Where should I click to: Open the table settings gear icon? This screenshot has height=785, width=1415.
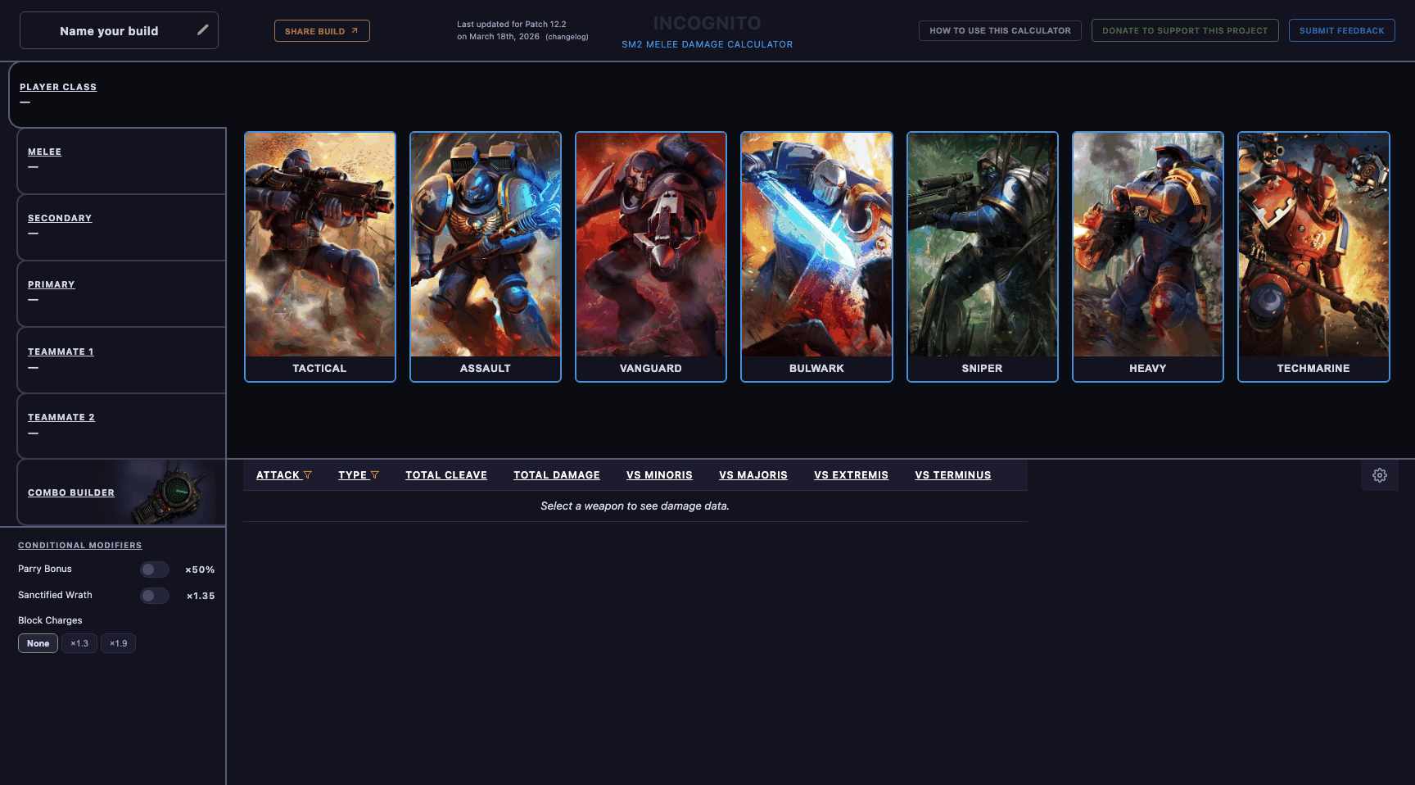(1380, 475)
